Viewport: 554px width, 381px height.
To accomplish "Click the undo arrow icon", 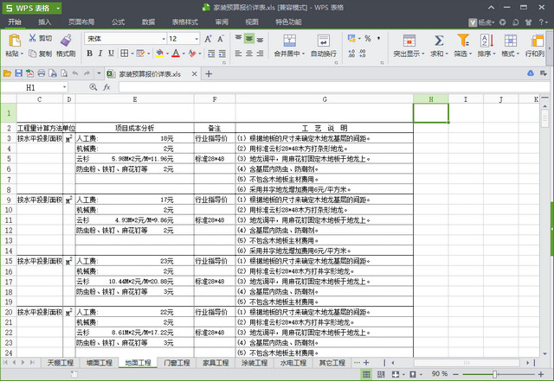I will [x=75, y=73].
